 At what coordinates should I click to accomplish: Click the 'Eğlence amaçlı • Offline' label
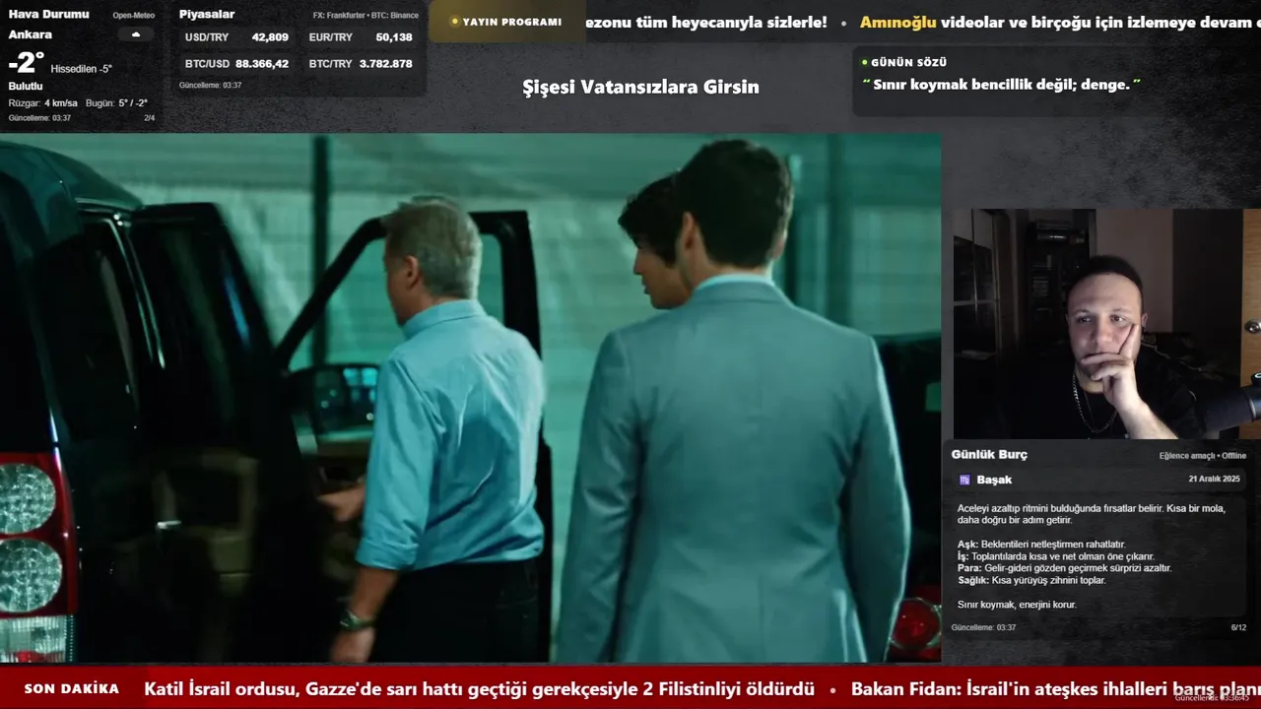[1203, 456]
